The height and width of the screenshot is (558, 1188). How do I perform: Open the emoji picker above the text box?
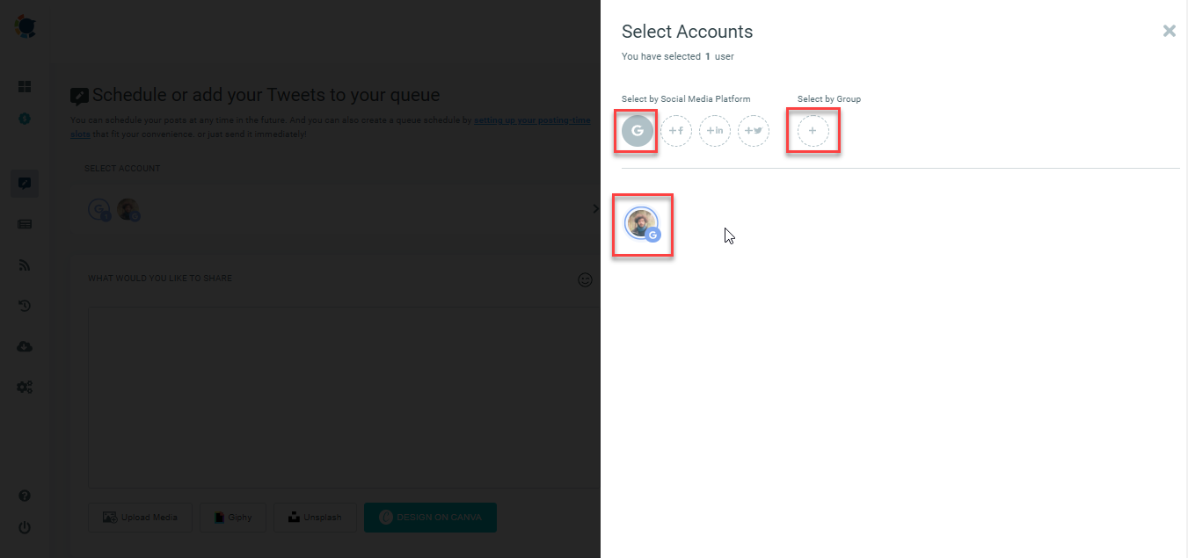[x=585, y=279]
